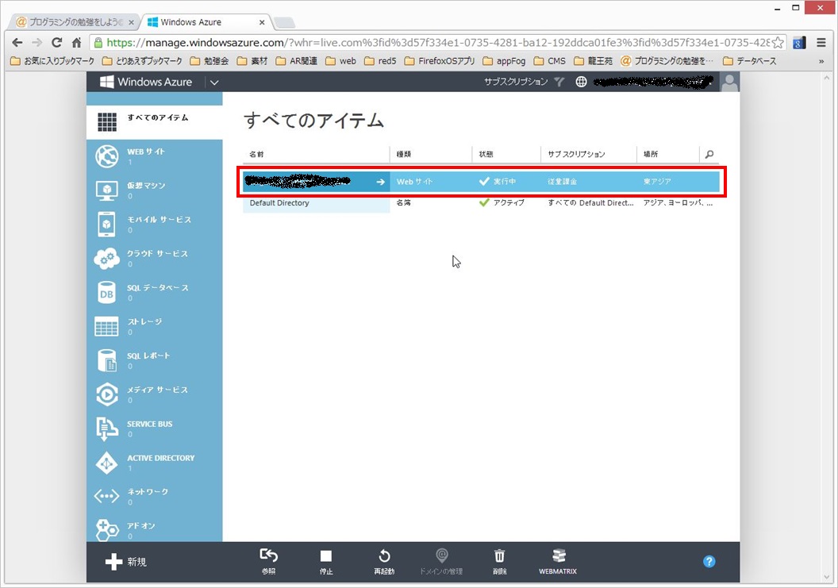Open the CMS bookmark folder
838x588 pixels.
(549, 61)
